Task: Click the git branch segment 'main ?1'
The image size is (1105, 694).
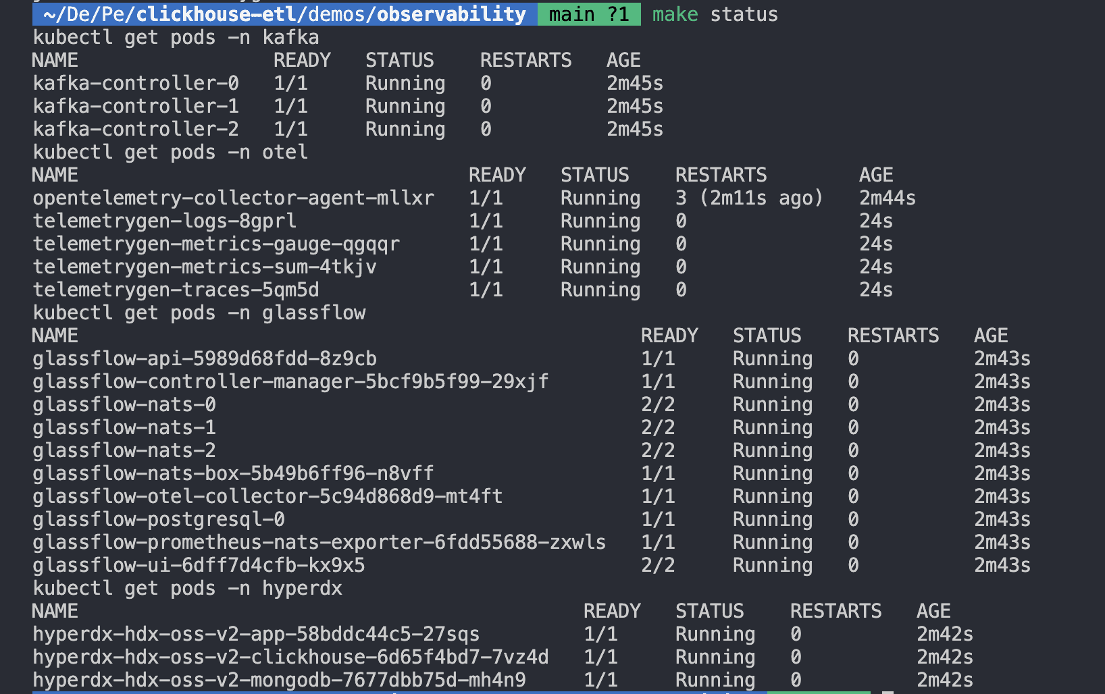Action: click(589, 14)
